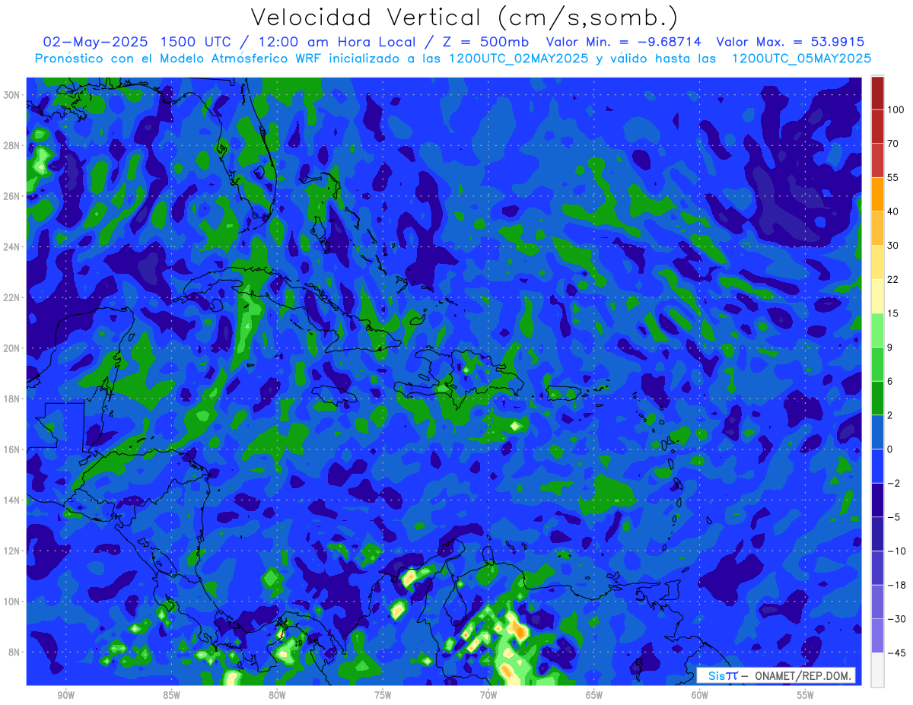Screen dimensions: 913x705
Task: Click the 80W longitude axis label
Action: tap(277, 695)
